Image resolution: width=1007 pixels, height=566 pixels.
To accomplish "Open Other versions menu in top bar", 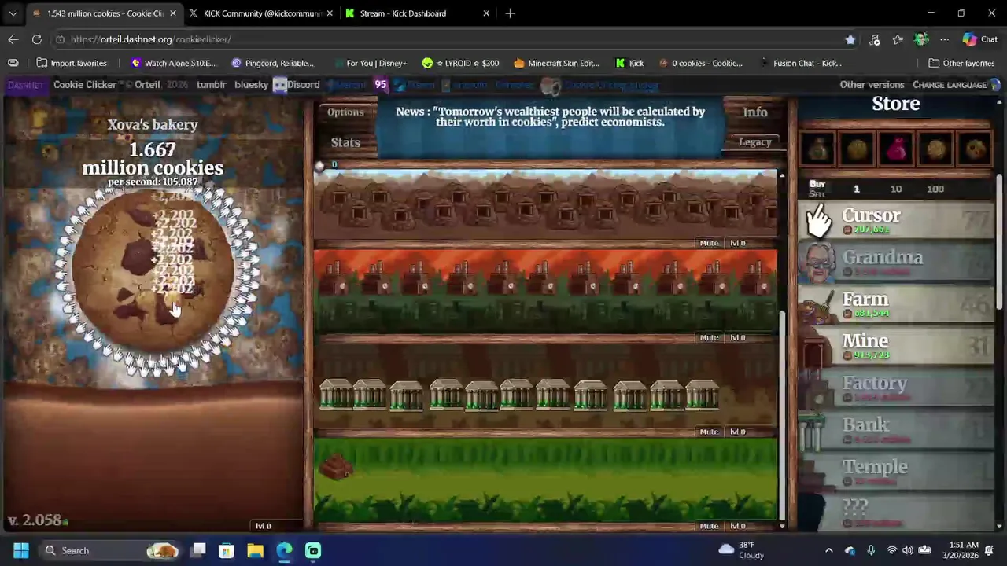I will click(x=872, y=85).
